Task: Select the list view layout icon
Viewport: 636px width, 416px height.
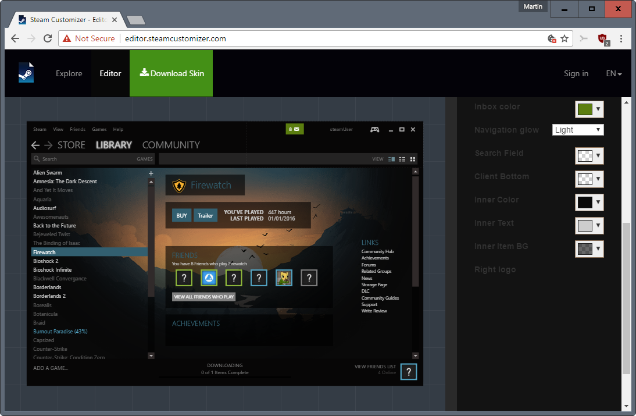Action: [x=402, y=159]
